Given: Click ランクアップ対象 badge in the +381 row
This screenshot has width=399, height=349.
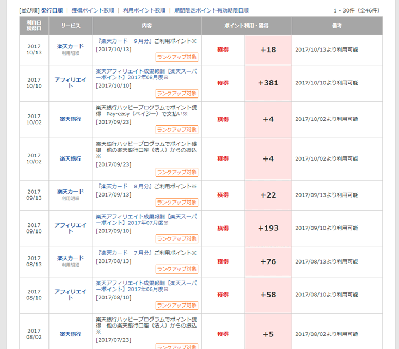Looking at the screenshot, I should pos(177,94).
